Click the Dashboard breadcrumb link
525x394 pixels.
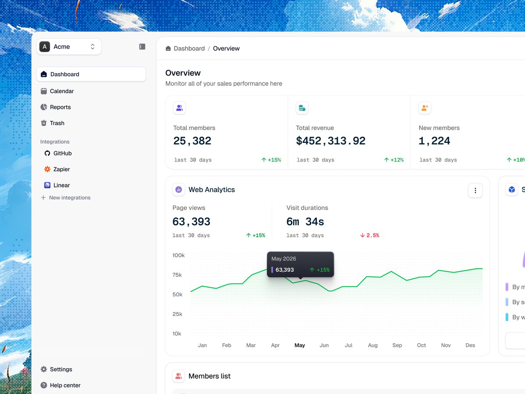click(189, 49)
